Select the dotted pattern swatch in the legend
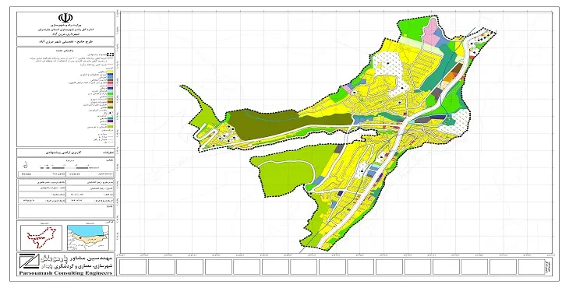The width and height of the screenshot is (569, 288). 110,113
